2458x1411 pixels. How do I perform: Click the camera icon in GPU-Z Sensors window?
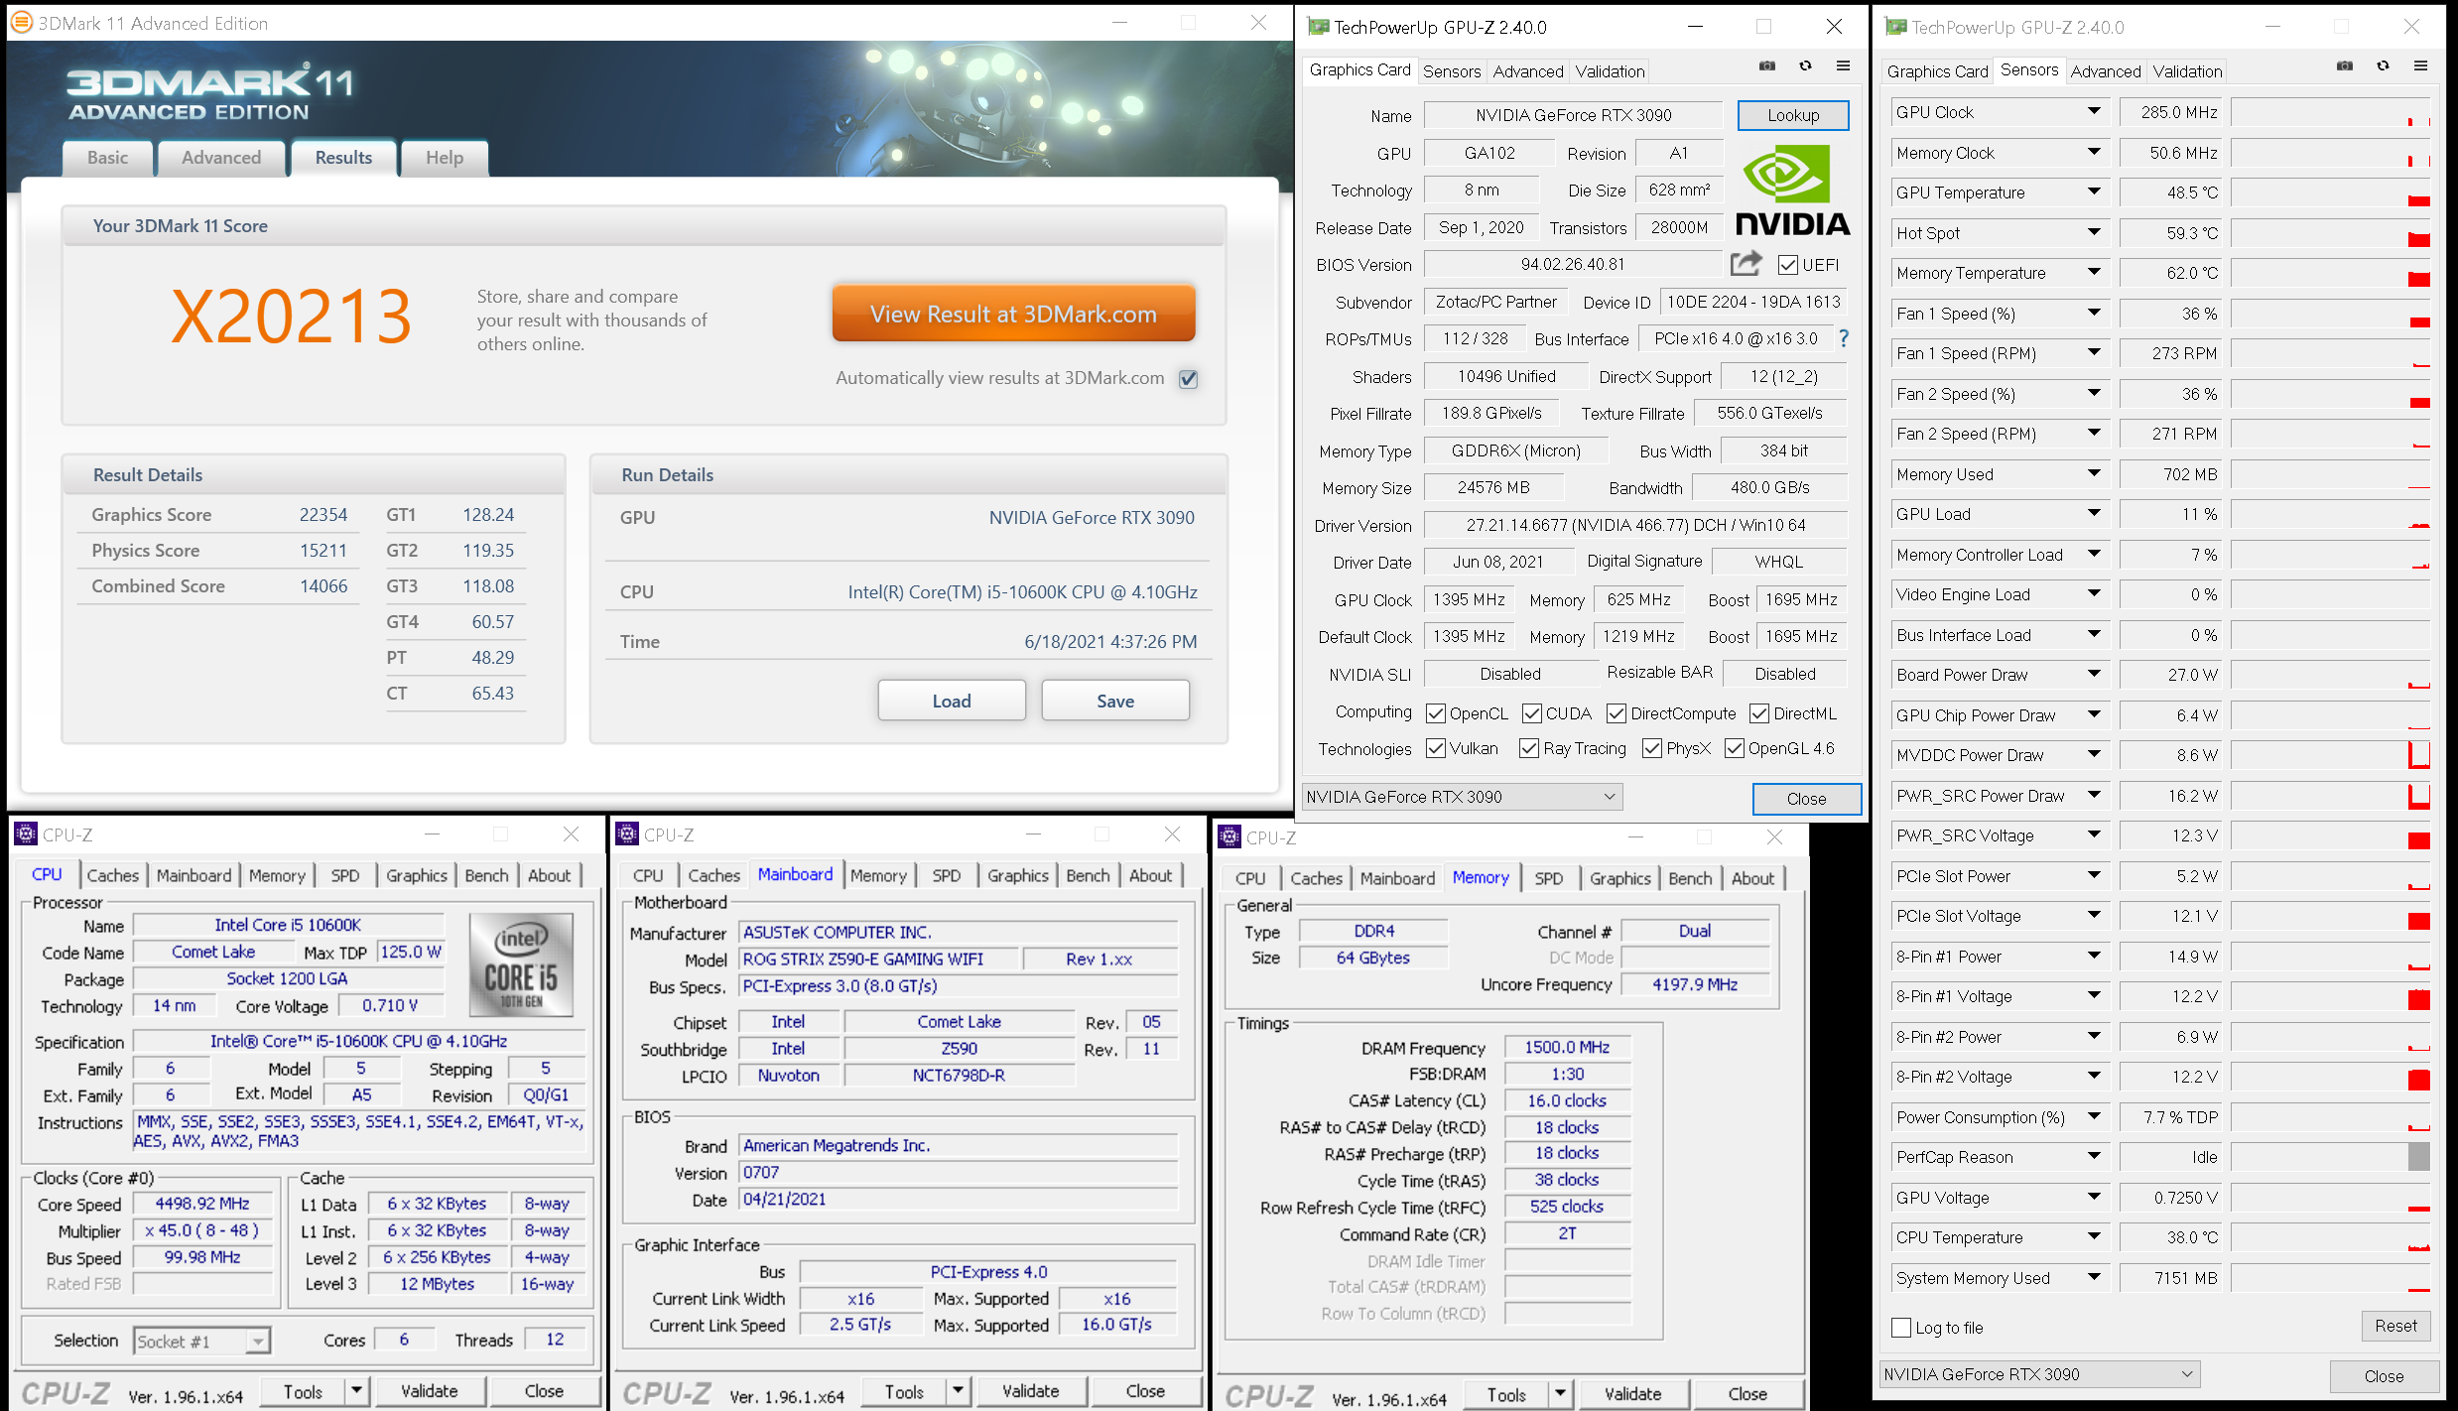pos(2345,66)
